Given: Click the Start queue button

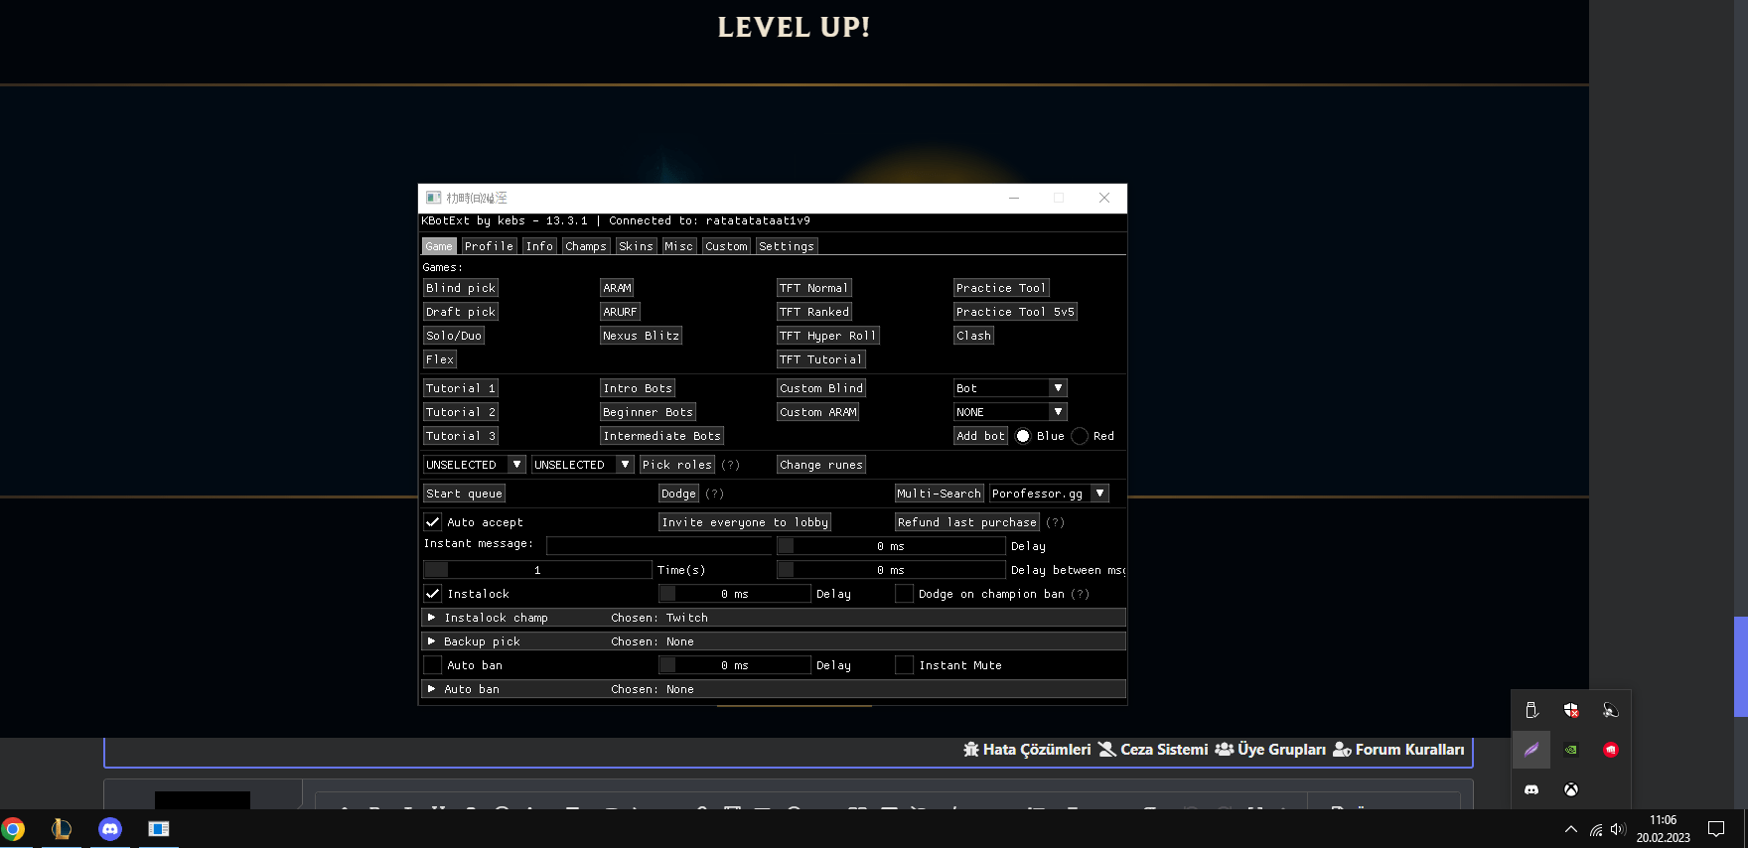Looking at the screenshot, I should tap(464, 494).
